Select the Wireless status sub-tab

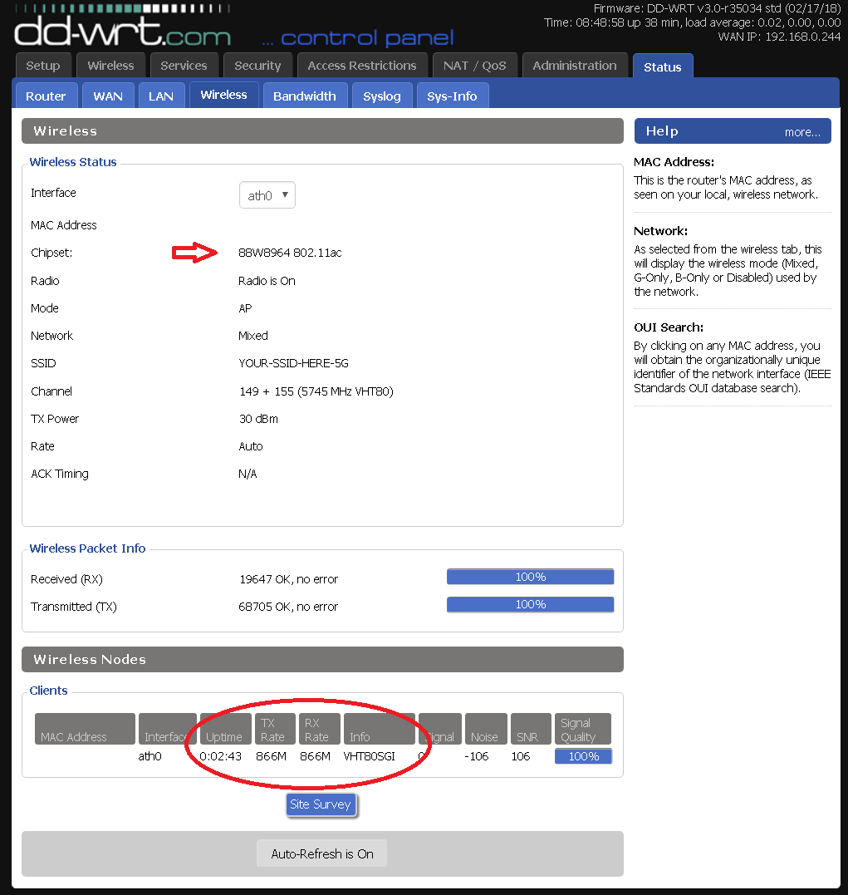click(223, 95)
